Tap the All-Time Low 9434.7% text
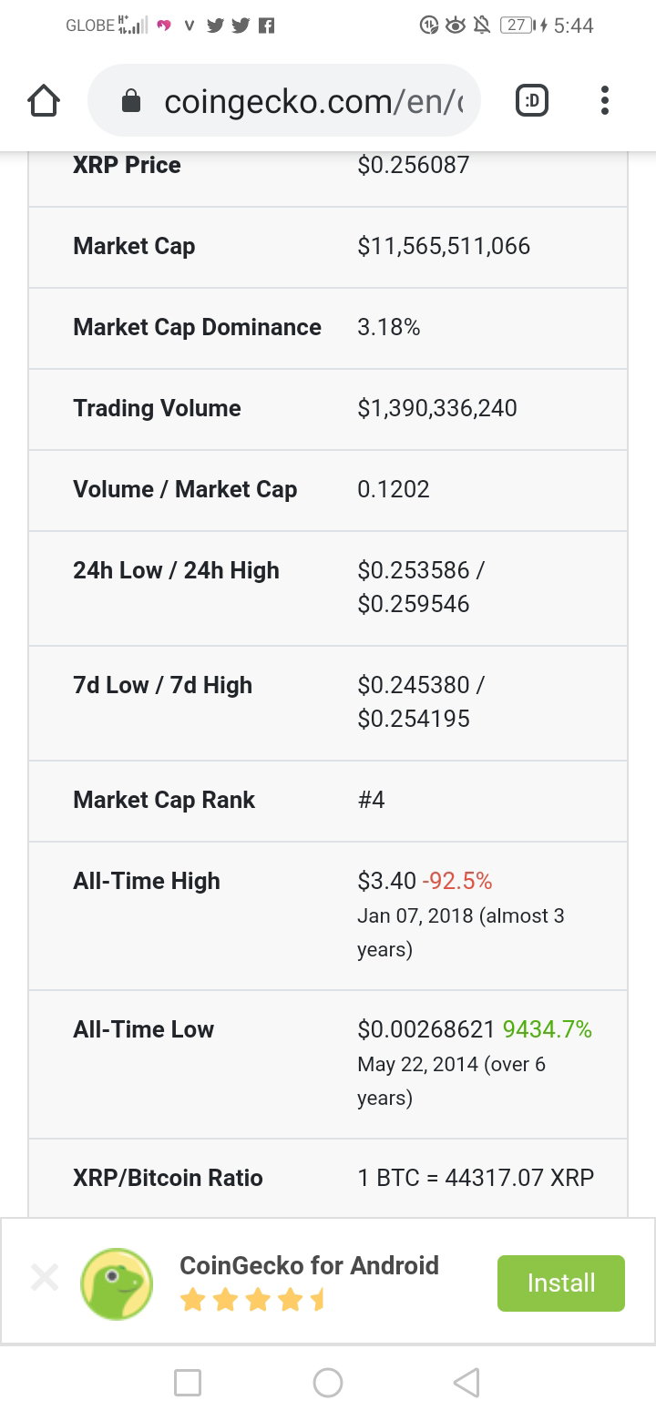656x1421 pixels. [548, 1029]
